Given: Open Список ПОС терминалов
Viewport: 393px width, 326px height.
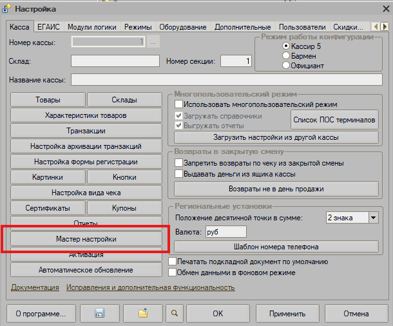Looking at the screenshot, I should (x=334, y=120).
